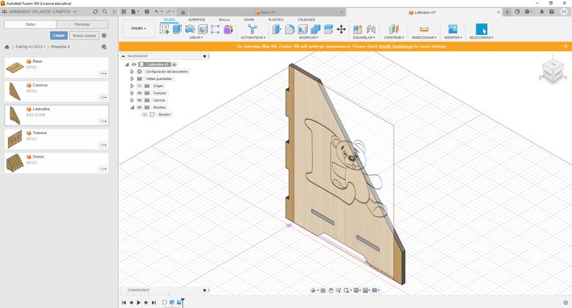Select the Move/Copy arrows tool
This screenshot has height=308, width=572.
pyautogui.click(x=341, y=29)
